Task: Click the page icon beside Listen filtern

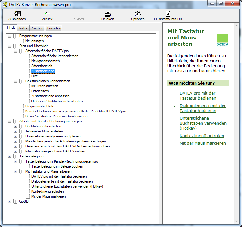Action: tap(28, 91)
